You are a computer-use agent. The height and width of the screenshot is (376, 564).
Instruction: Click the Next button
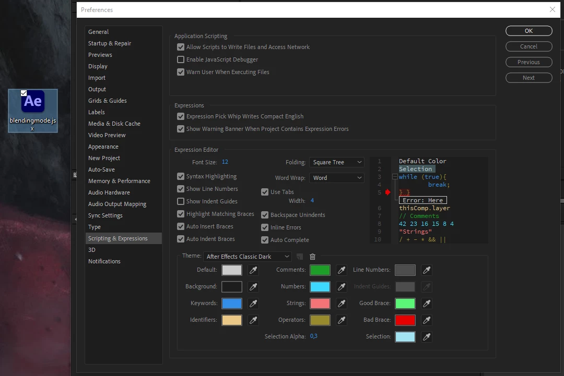pyautogui.click(x=528, y=78)
